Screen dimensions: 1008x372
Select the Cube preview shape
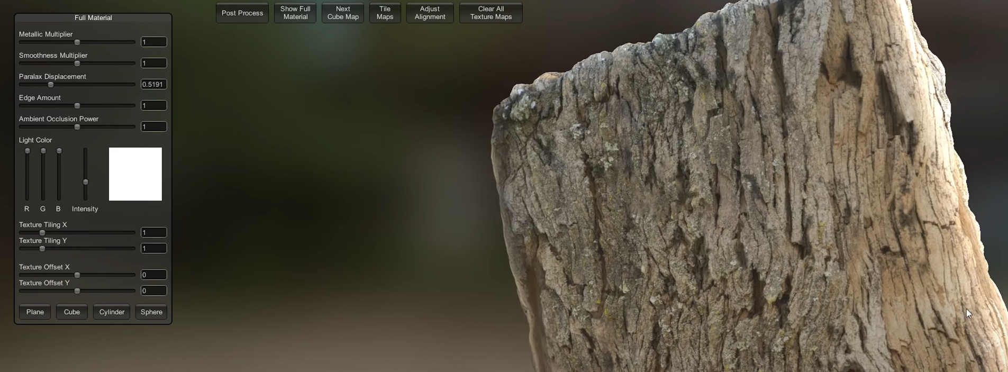coord(72,312)
